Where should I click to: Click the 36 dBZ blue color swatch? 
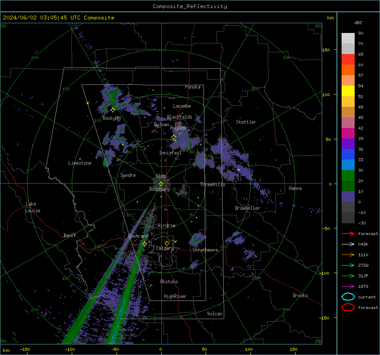[348, 154]
